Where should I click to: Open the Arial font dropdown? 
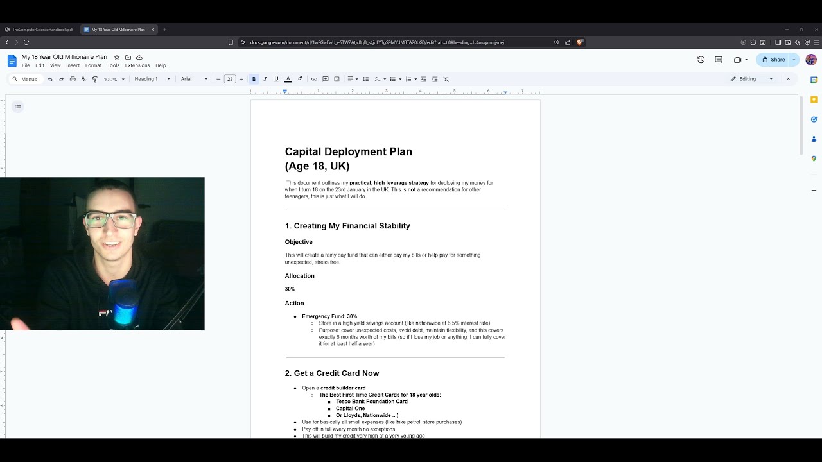click(194, 79)
